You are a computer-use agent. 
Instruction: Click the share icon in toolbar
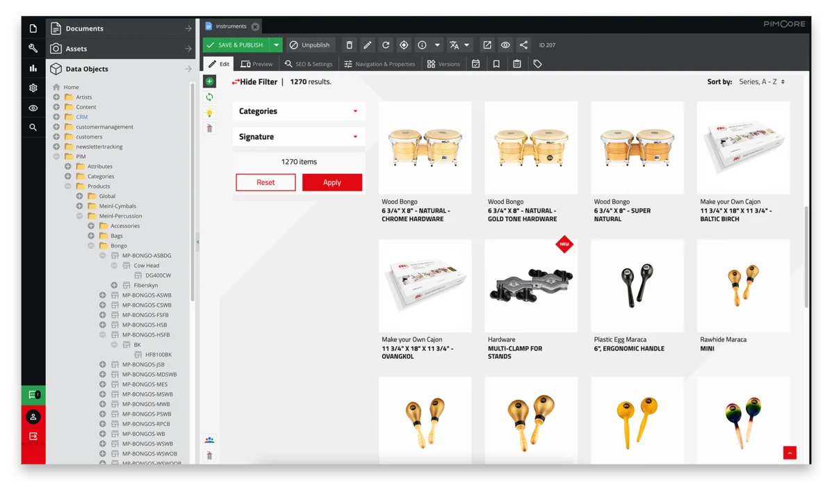523,45
